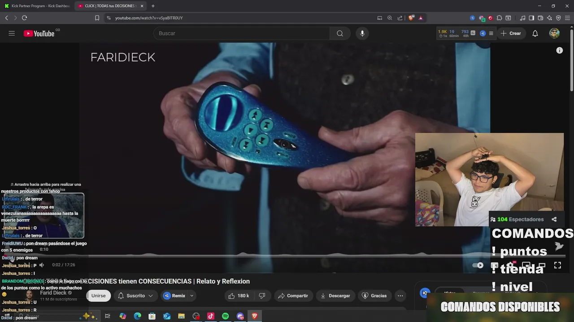Close the YouTube video browser tab

coord(142,6)
